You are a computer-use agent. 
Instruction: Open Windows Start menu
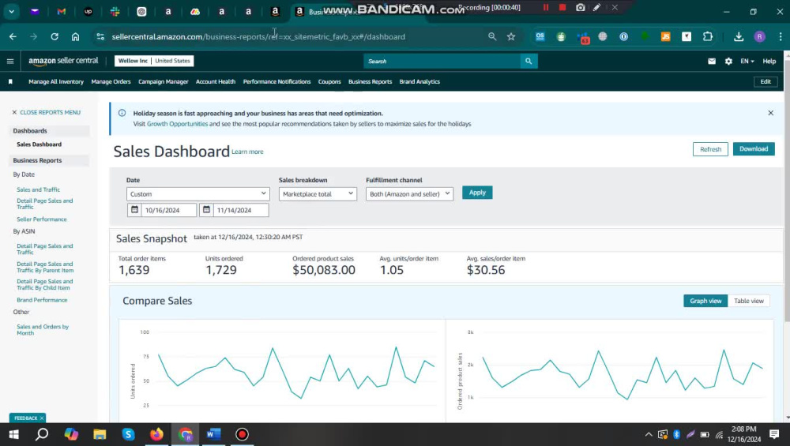(x=13, y=434)
